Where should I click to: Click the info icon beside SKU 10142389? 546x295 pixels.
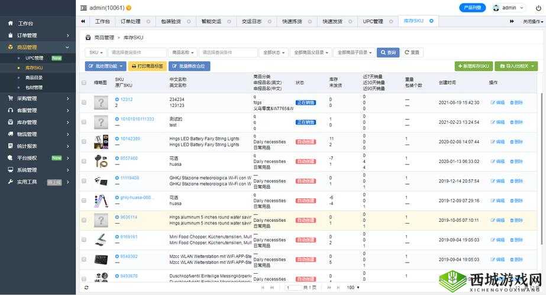(x=117, y=139)
